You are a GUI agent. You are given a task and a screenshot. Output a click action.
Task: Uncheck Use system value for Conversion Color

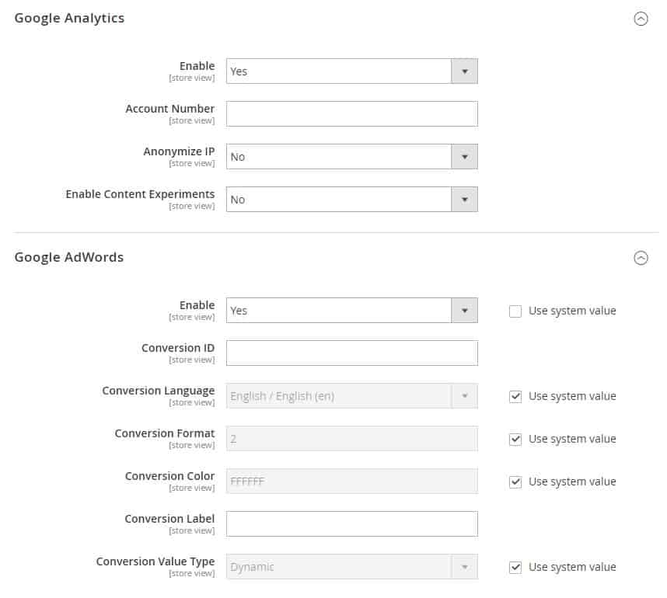[515, 482]
